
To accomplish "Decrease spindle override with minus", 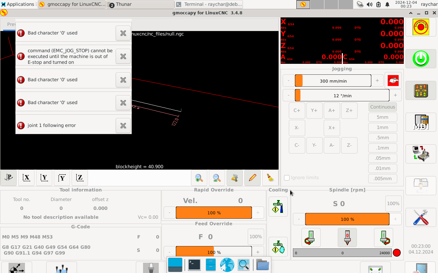I will tap(299, 219).
